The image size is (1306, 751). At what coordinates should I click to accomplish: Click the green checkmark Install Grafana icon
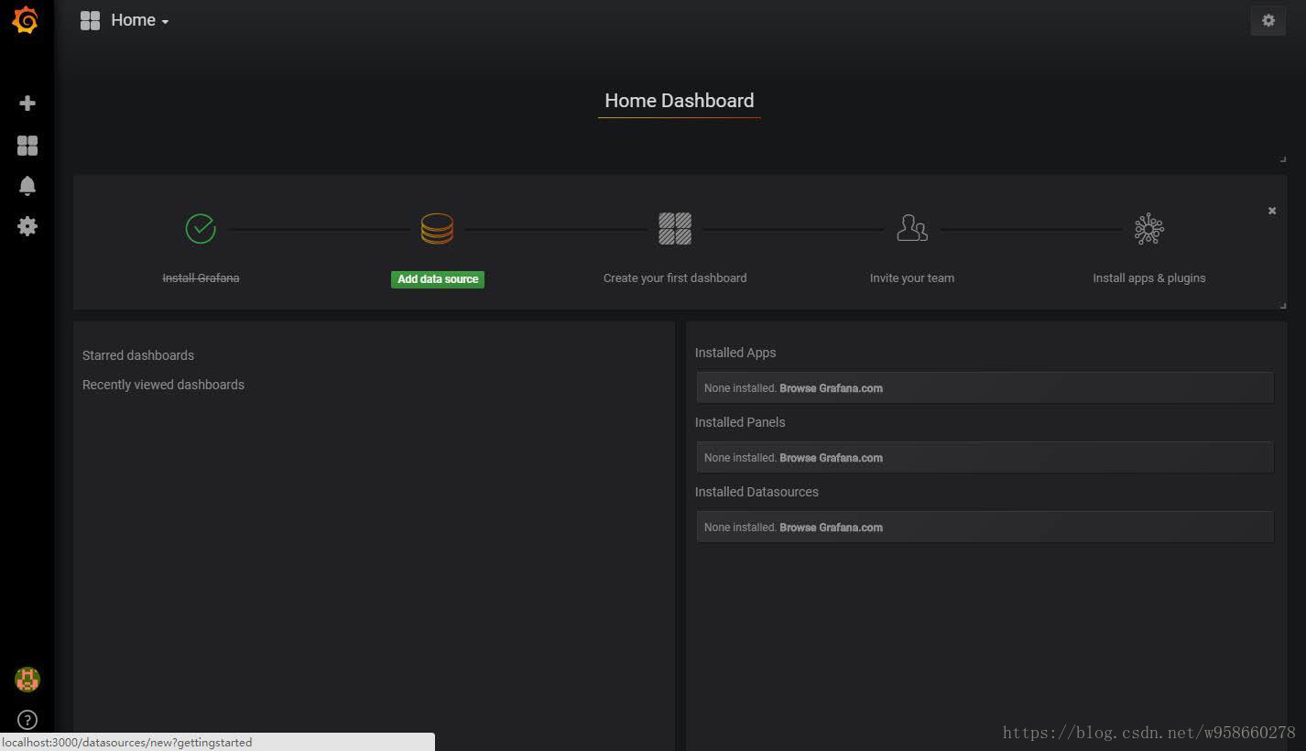pos(201,229)
